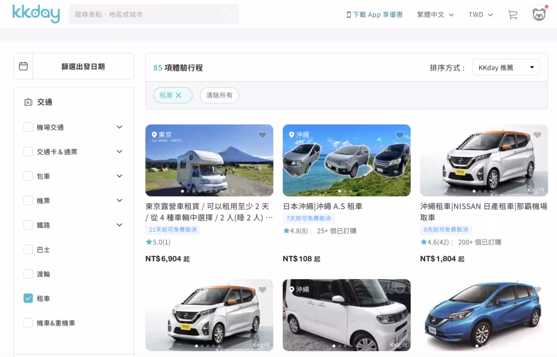Open the Okinawa three-cars thumbnail
Image resolution: width=557 pixels, height=357 pixels.
[x=346, y=161]
